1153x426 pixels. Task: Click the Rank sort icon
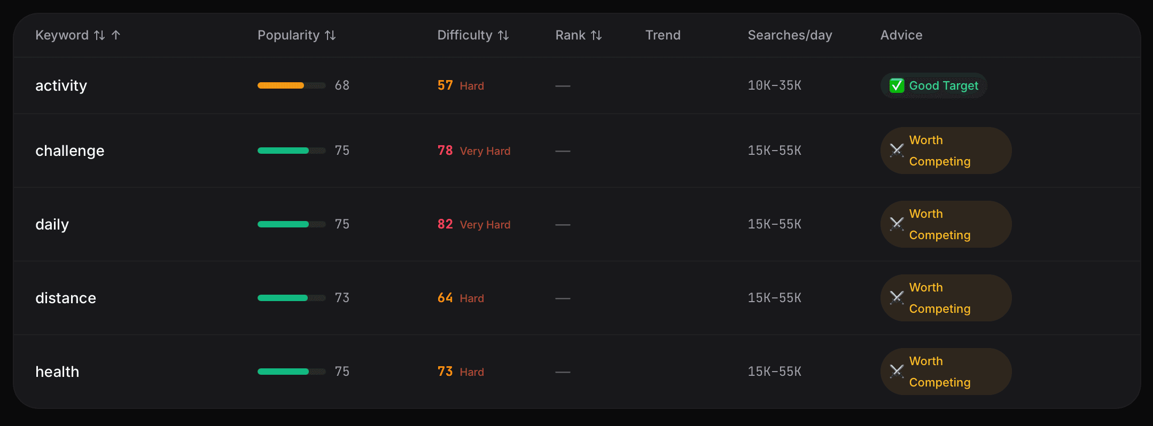point(595,35)
